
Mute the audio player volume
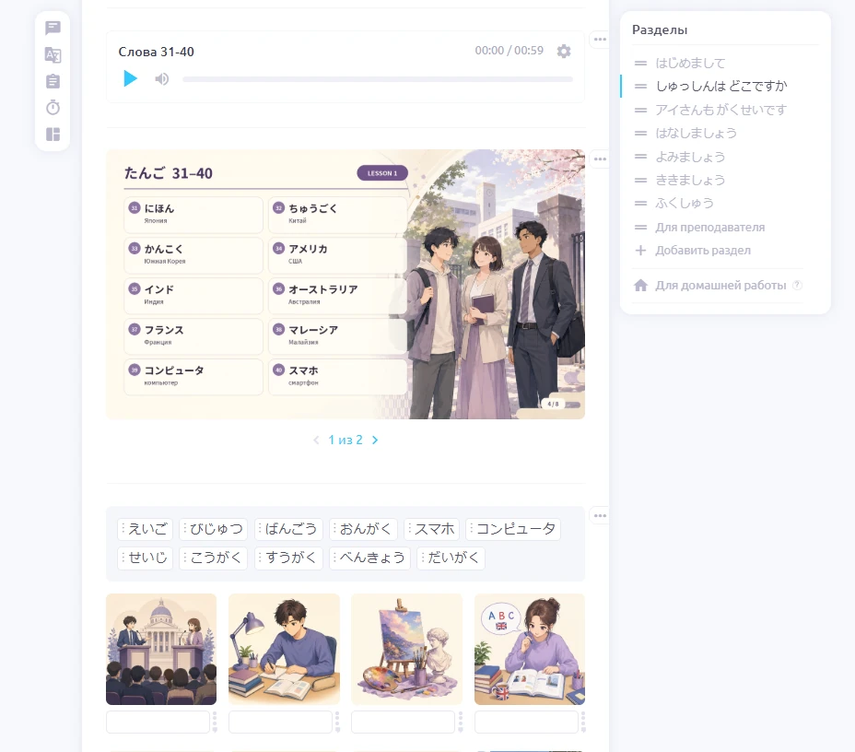tap(161, 79)
